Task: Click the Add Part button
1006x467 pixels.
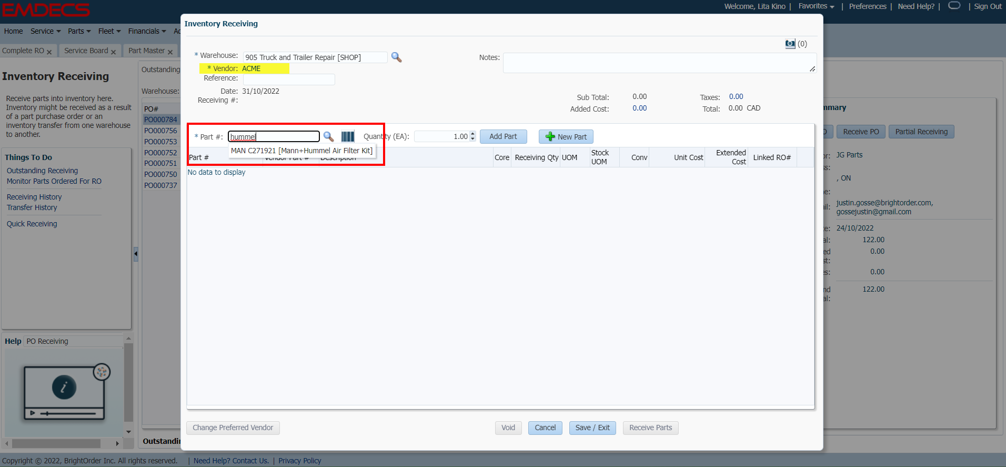Action: tap(503, 136)
